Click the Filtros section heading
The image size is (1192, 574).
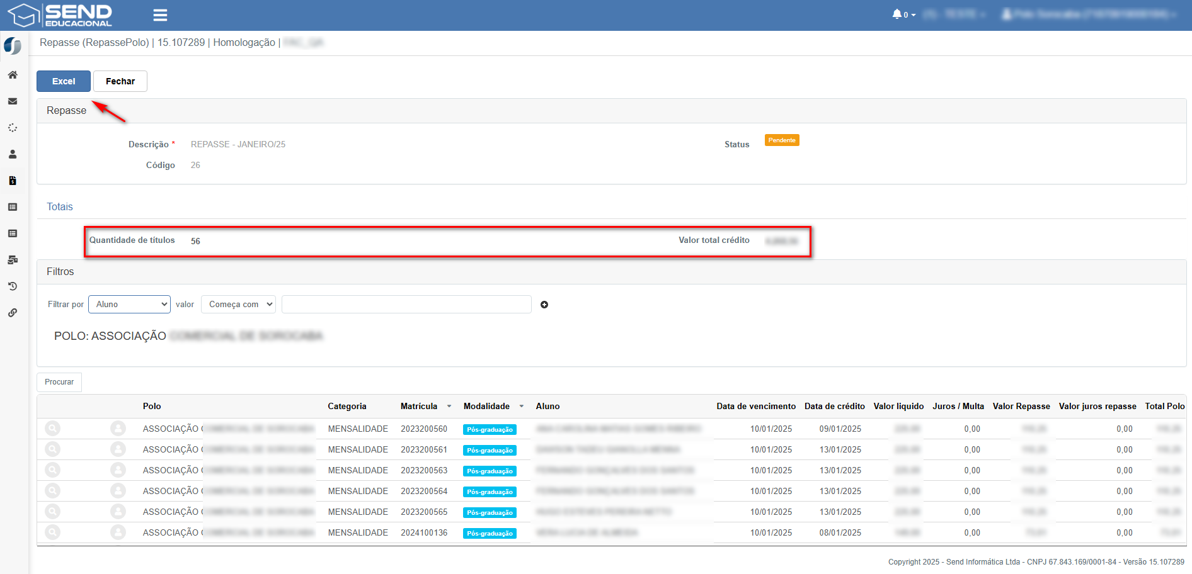pyautogui.click(x=60, y=272)
